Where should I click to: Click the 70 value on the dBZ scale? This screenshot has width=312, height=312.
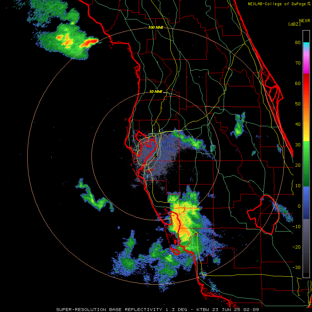[x=298, y=63]
